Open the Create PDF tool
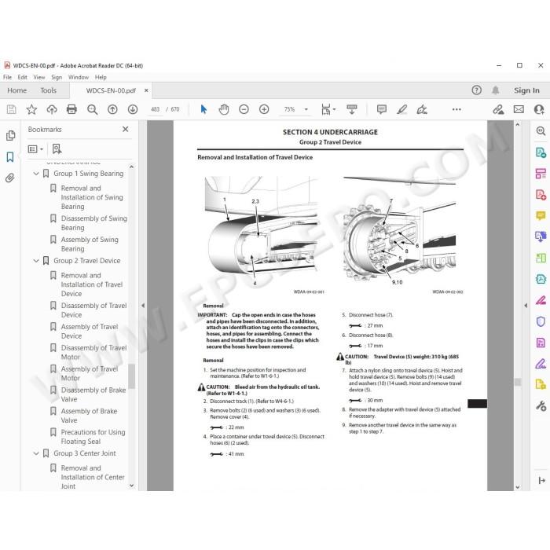Viewport: 550px width, 550px height. [x=541, y=194]
